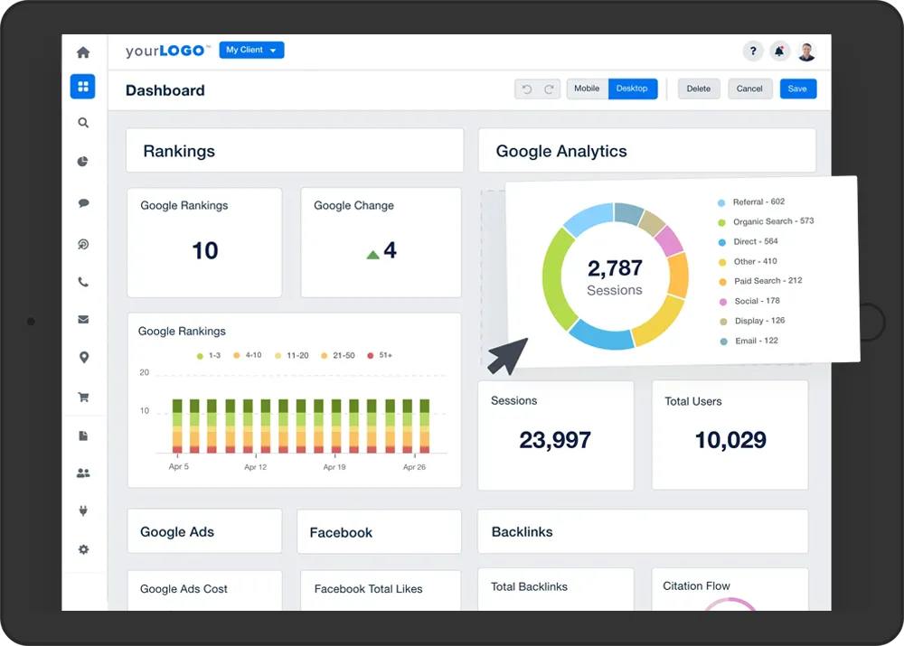Open the pie chart reports icon
Viewport: 904px width, 646px height.
[x=83, y=162]
